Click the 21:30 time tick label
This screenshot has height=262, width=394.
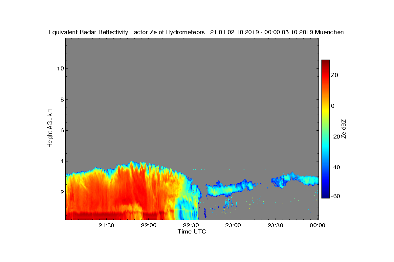pyautogui.click(x=106, y=225)
